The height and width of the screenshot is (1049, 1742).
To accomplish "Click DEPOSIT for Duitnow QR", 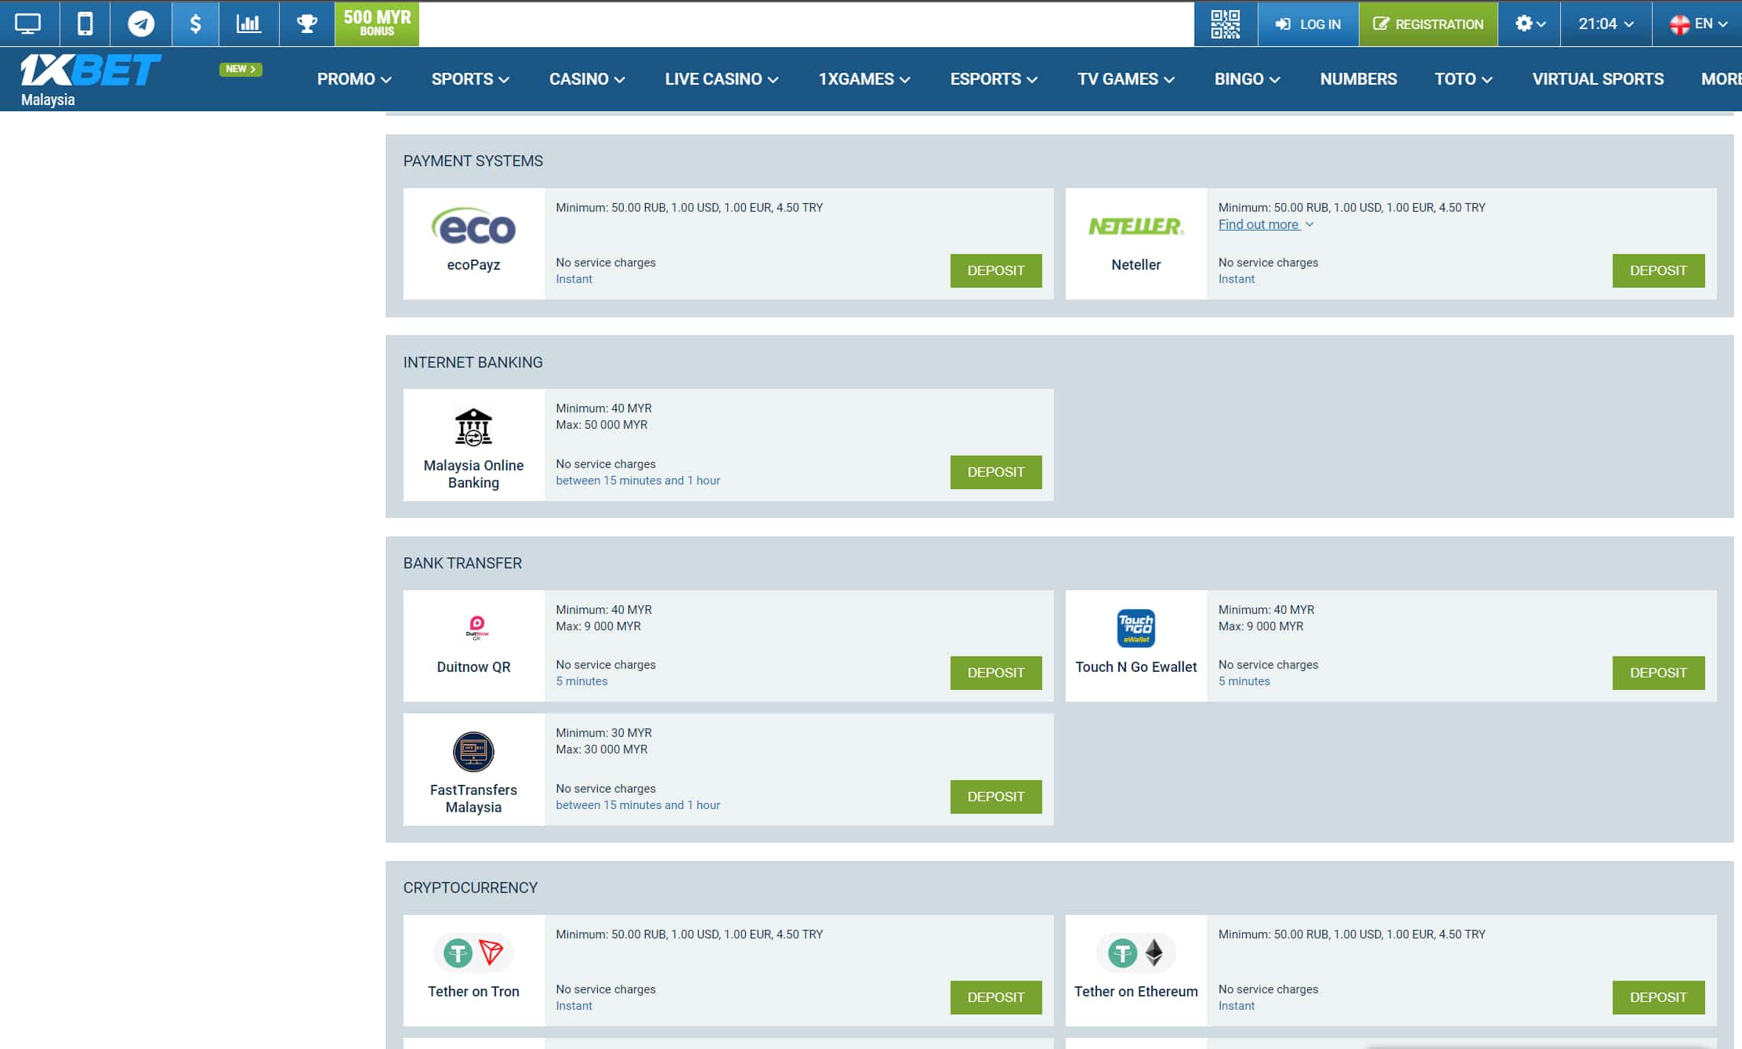I will point(996,673).
